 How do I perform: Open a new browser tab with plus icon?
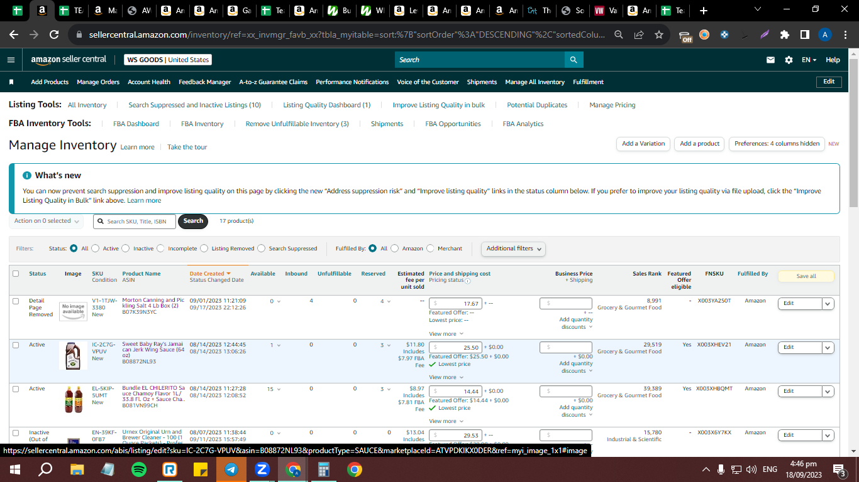pos(704,11)
